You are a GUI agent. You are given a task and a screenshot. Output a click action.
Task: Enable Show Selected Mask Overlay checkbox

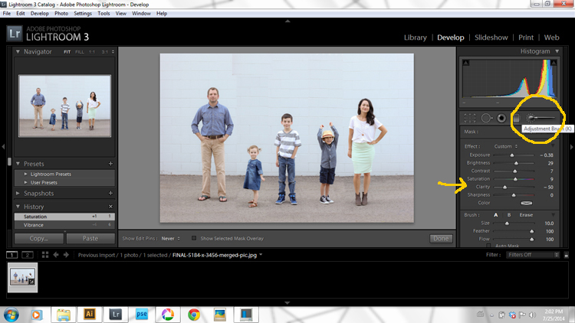(194, 238)
